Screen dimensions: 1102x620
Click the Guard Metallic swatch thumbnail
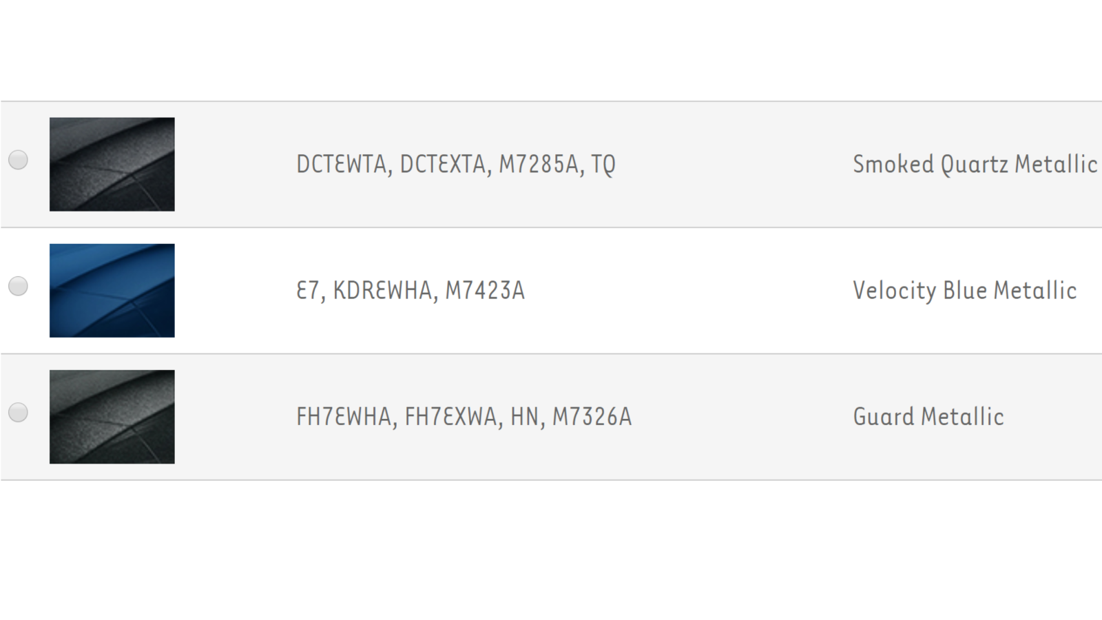[x=112, y=416]
